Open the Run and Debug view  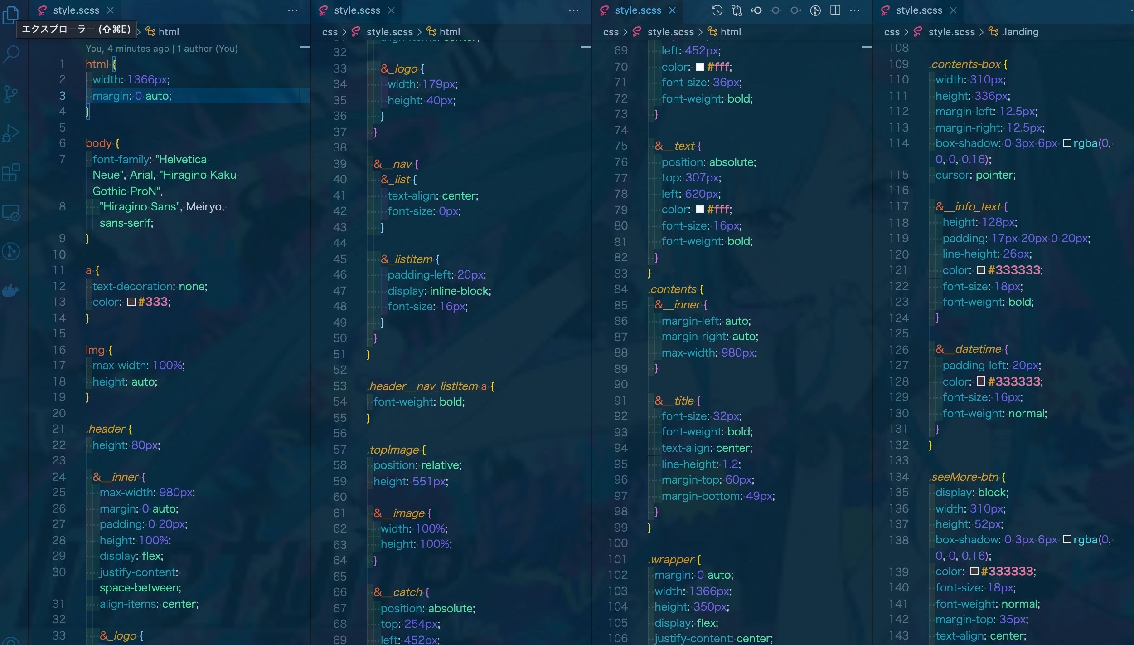click(x=11, y=133)
